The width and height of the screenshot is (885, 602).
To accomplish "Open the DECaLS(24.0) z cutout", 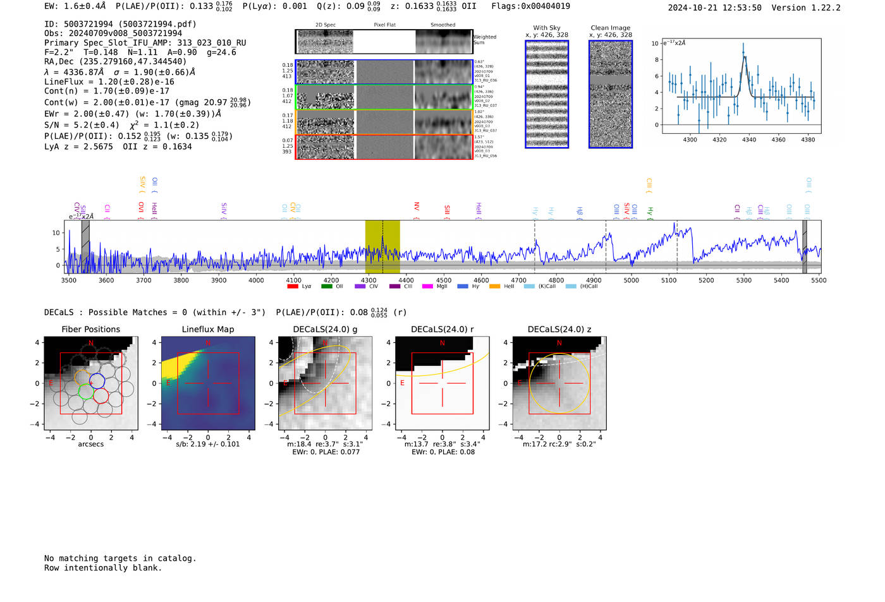I will (x=559, y=383).
